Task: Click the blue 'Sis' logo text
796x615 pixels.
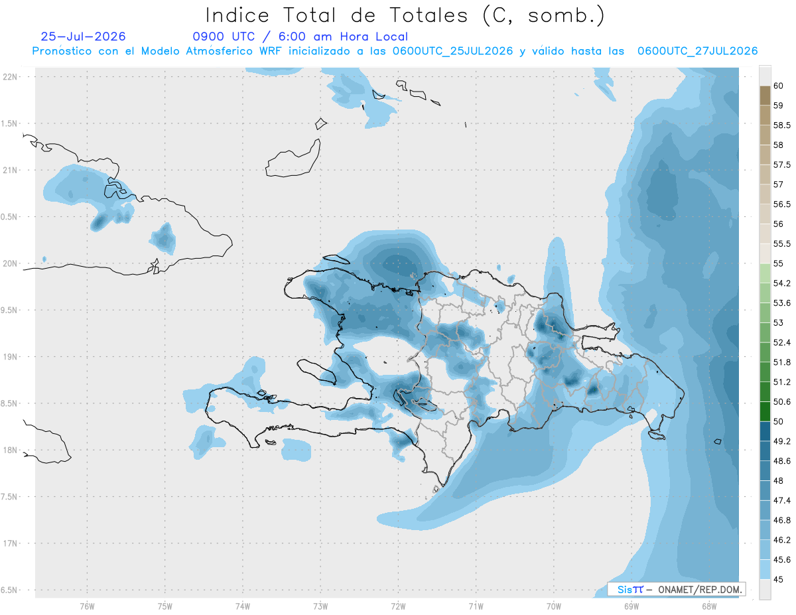Action: 625,589
